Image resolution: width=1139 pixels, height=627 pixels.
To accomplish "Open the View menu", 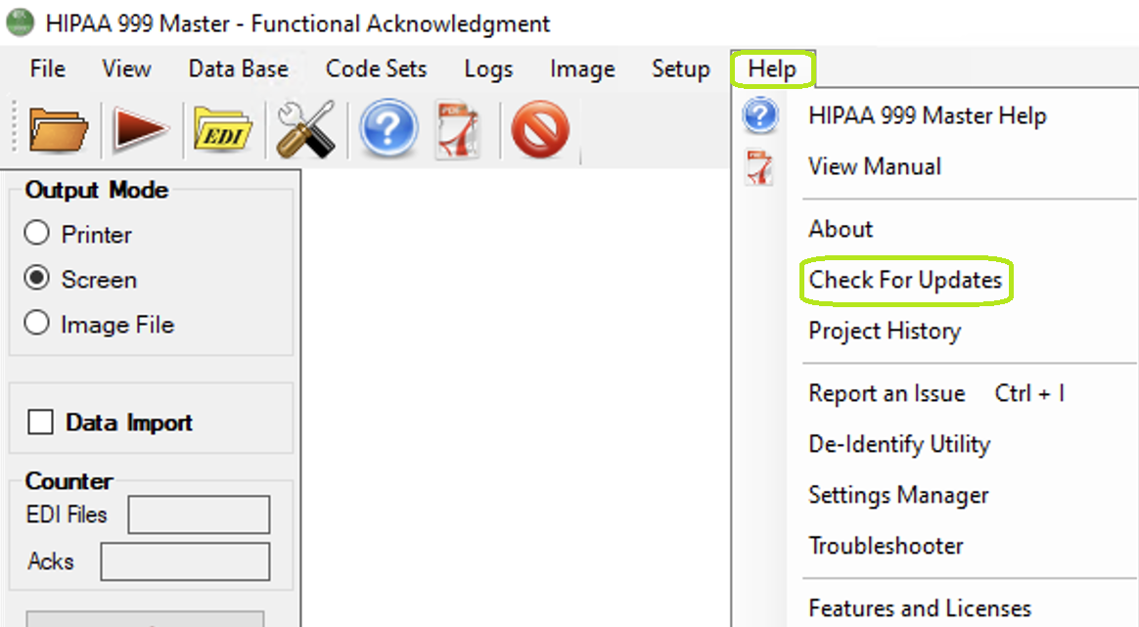I will point(126,69).
